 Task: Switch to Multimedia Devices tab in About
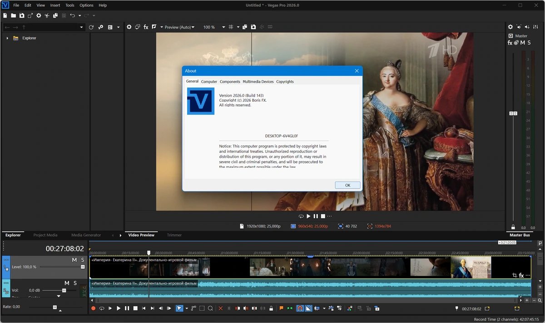258,82
